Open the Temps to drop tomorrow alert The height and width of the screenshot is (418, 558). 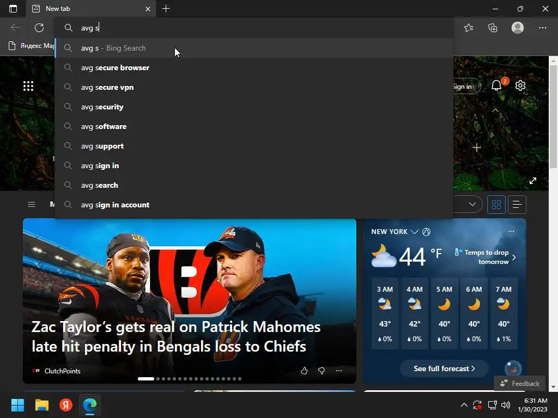[486, 257]
